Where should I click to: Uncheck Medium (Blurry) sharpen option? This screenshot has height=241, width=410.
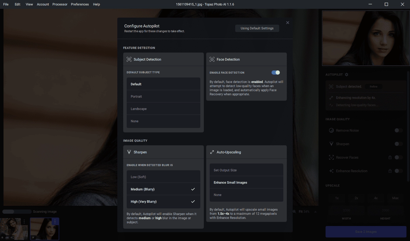click(x=163, y=189)
